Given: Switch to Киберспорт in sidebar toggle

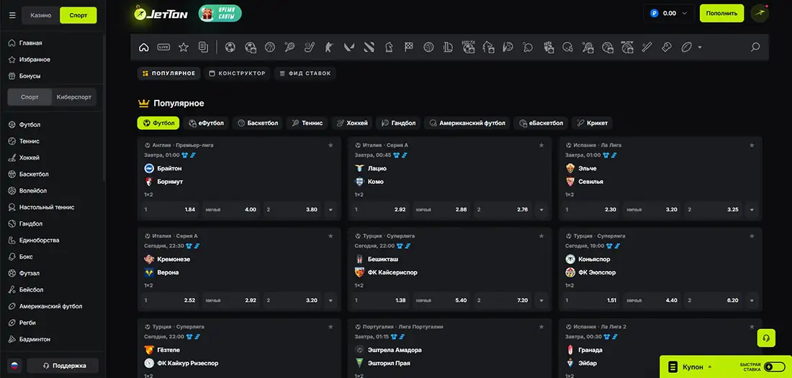Looking at the screenshot, I should tap(76, 97).
